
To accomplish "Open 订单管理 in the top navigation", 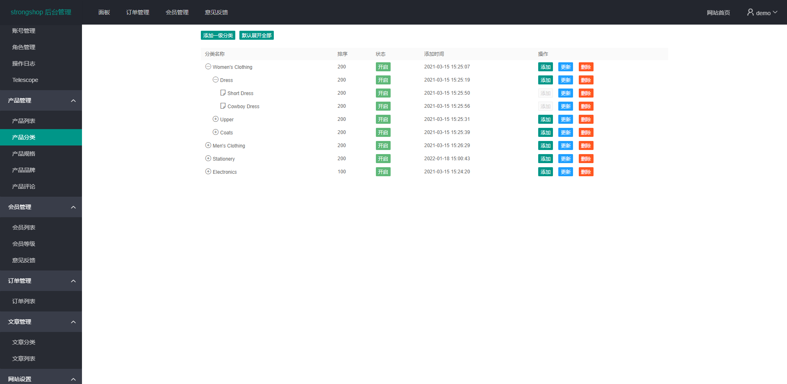I will (138, 12).
